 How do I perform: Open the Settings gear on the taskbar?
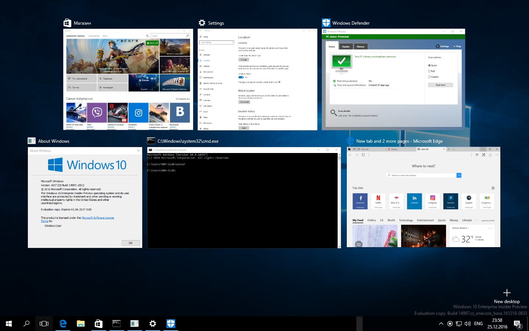[152, 324]
